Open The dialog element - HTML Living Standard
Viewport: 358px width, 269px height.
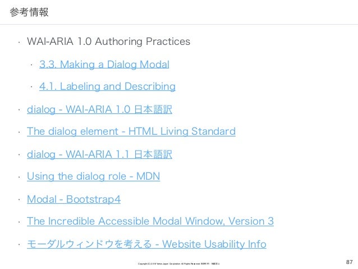pyautogui.click(x=131, y=131)
